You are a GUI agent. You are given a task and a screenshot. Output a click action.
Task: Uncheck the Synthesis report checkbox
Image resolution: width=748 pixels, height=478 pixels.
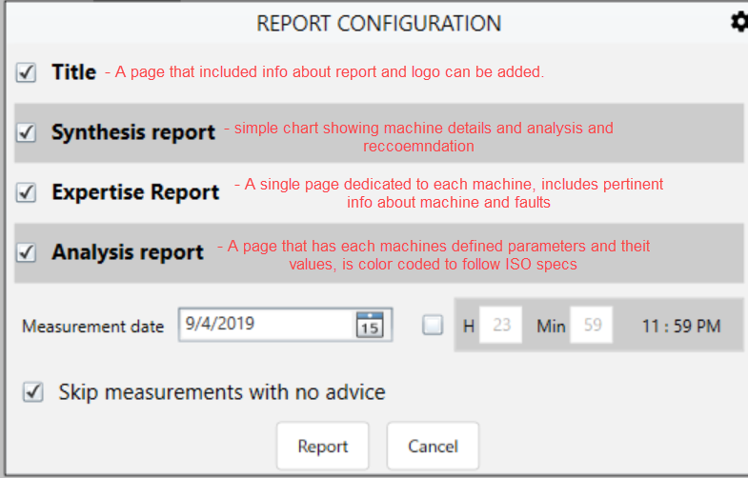(x=26, y=132)
